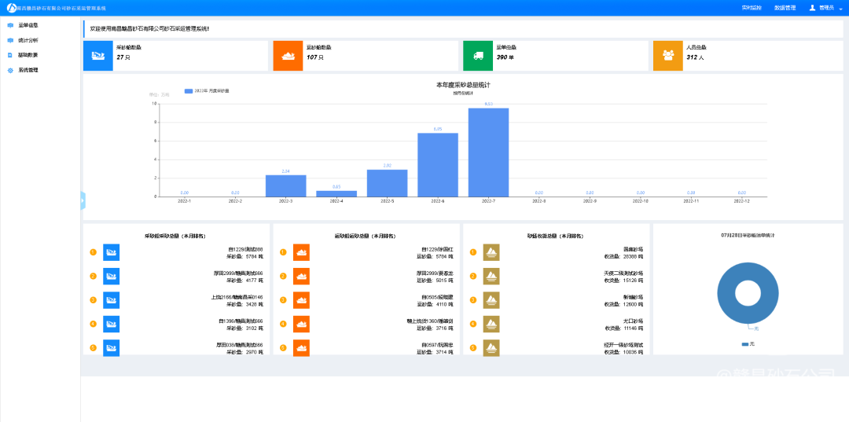Click the yellow people icon for 人员总量
Image resolution: width=849 pixels, height=422 pixels.
(x=667, y=56)
